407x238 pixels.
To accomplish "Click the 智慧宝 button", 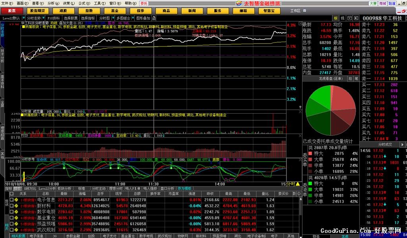I will pos(269,11).
